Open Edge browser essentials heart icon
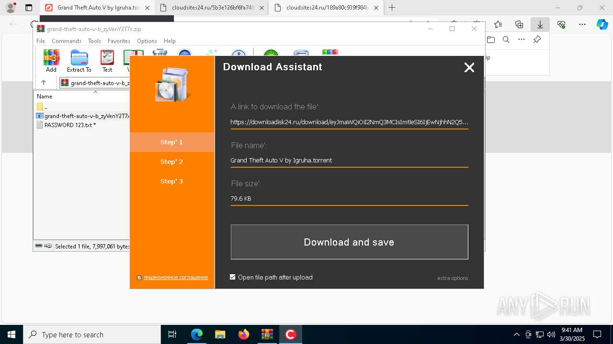Screen dimensions: 613x344 pos(561,24)
